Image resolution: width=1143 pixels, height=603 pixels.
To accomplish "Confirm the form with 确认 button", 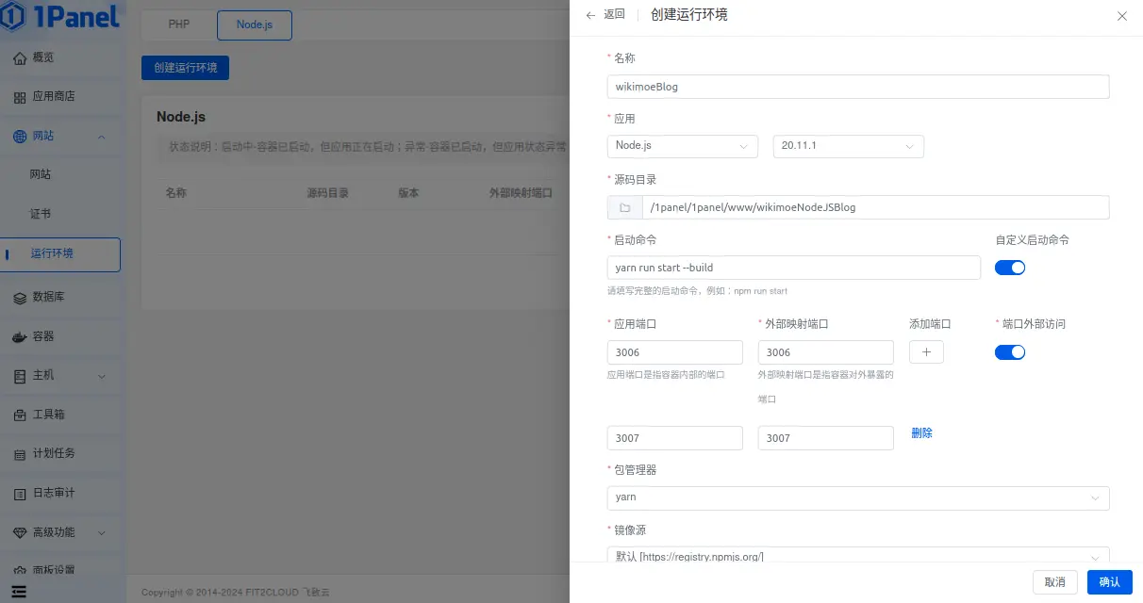I will tap(1109, 581).
